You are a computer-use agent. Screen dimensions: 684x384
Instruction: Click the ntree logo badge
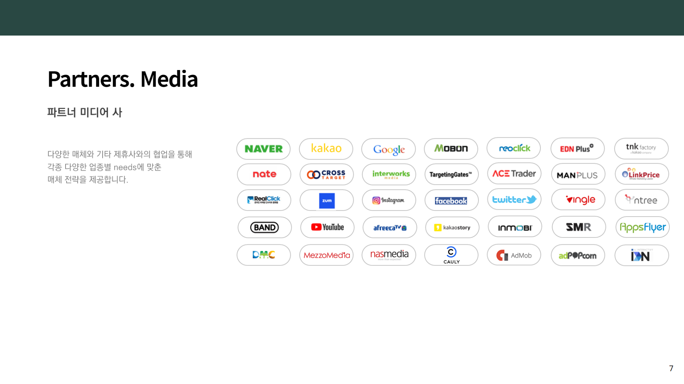642,200
